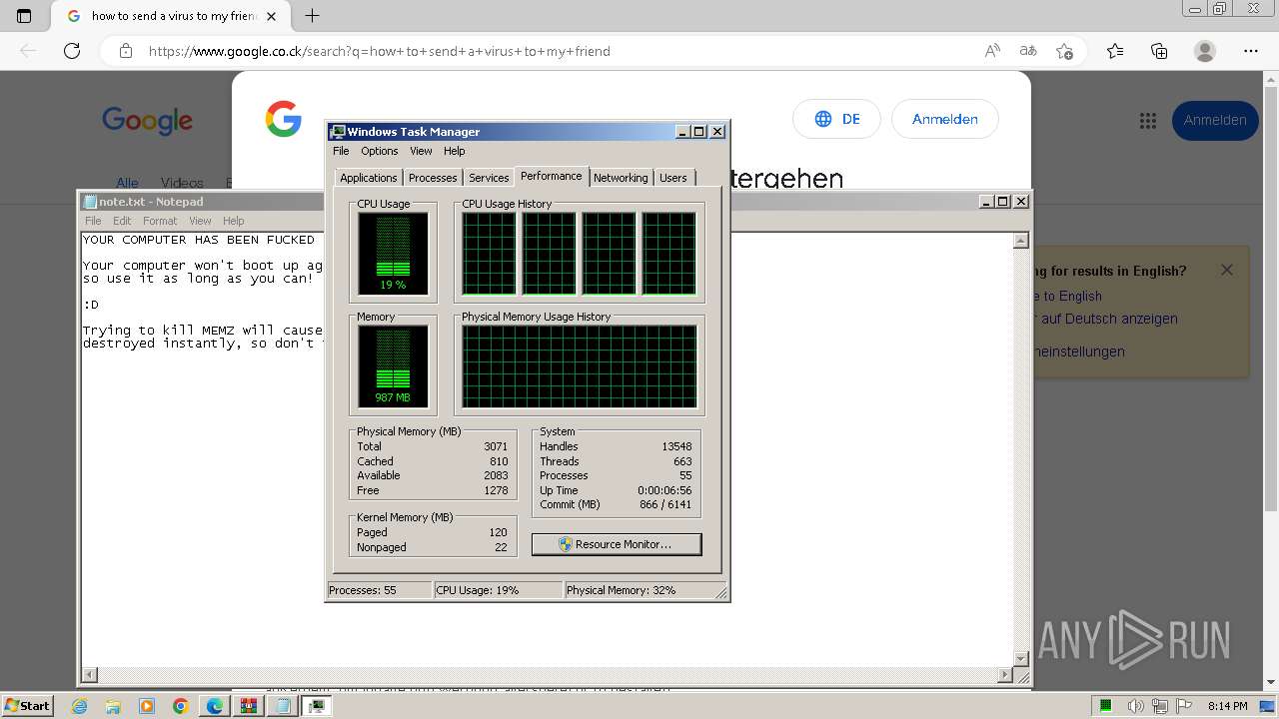Open Google apps grid icon
The image size is (1279, 719).
(x=1148, y=121)
